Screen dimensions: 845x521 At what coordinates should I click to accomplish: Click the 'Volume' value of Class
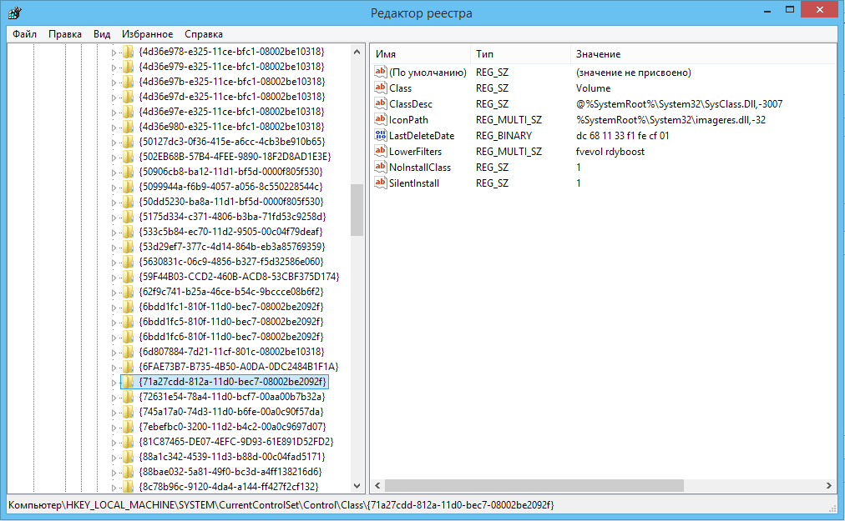tap(593, 88)
